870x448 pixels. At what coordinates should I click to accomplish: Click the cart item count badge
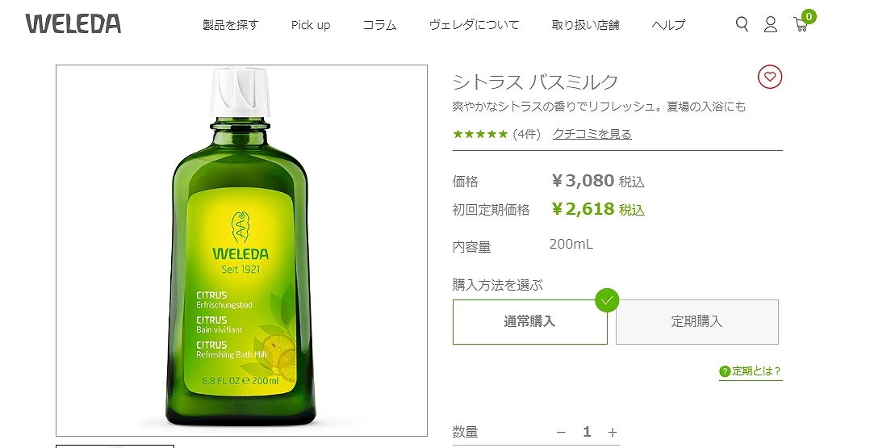pyautogui.click(x=809, y=17)
